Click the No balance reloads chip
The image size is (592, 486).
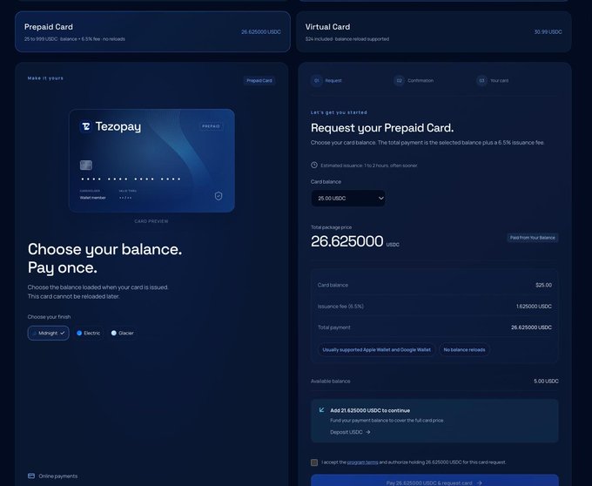tap(464, 349)
